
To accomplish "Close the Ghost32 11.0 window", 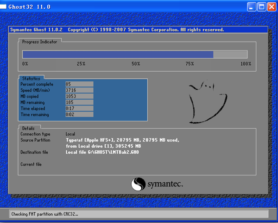I will tap(271, 6).
